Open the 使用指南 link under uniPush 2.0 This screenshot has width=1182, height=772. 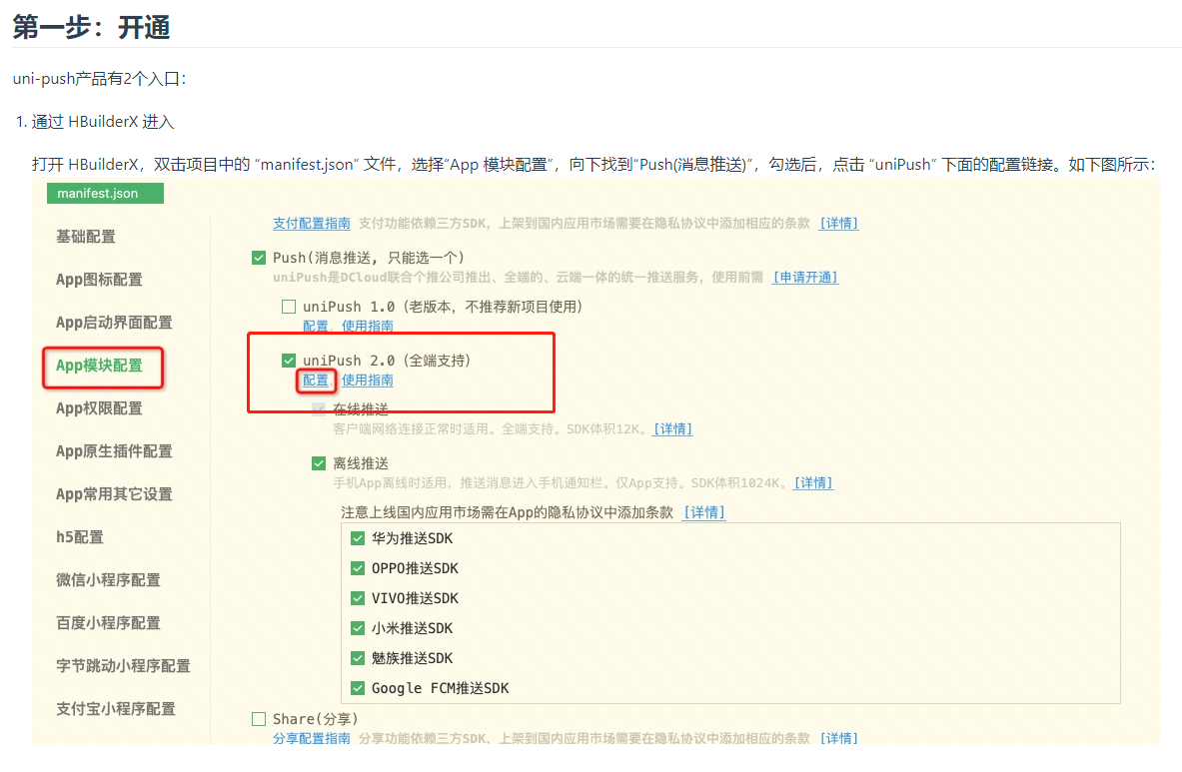click(x=368, y=381)
